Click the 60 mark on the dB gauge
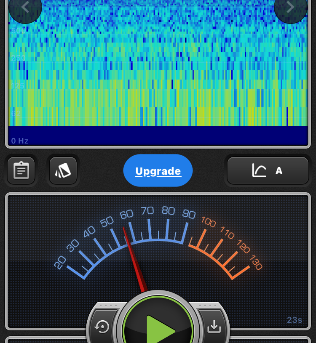The width and height of the screenshot is (316, 343). [x=126, y=215]
